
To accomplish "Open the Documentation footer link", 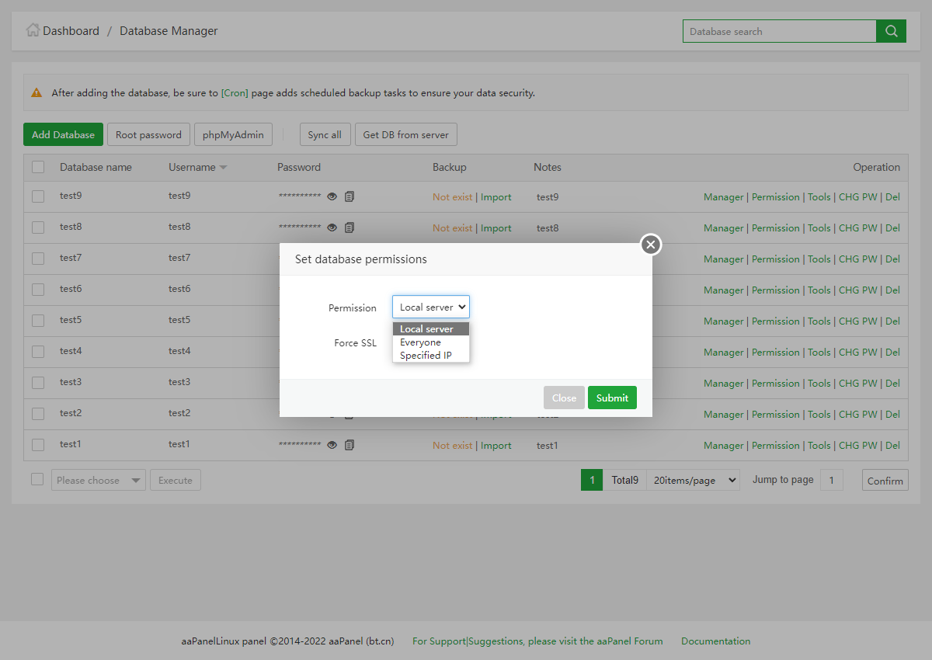I will (x=715, y=641).
